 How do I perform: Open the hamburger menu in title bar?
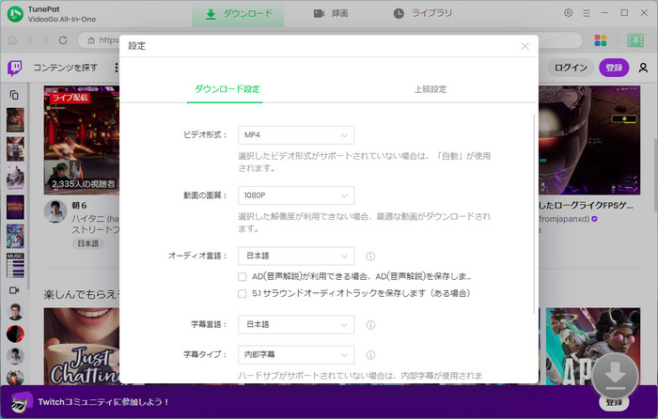click(x=587, y=13)
